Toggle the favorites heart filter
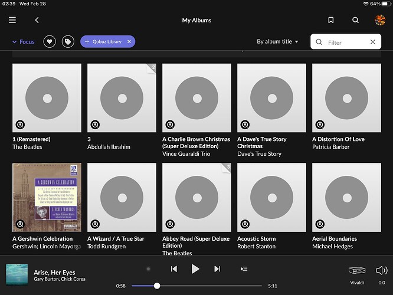The width and height of the screenshot is (393, 295). 50,42
